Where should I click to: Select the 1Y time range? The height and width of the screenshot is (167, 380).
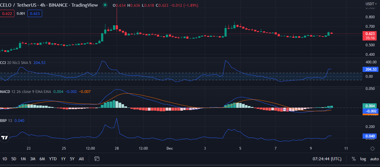point(63,159)
